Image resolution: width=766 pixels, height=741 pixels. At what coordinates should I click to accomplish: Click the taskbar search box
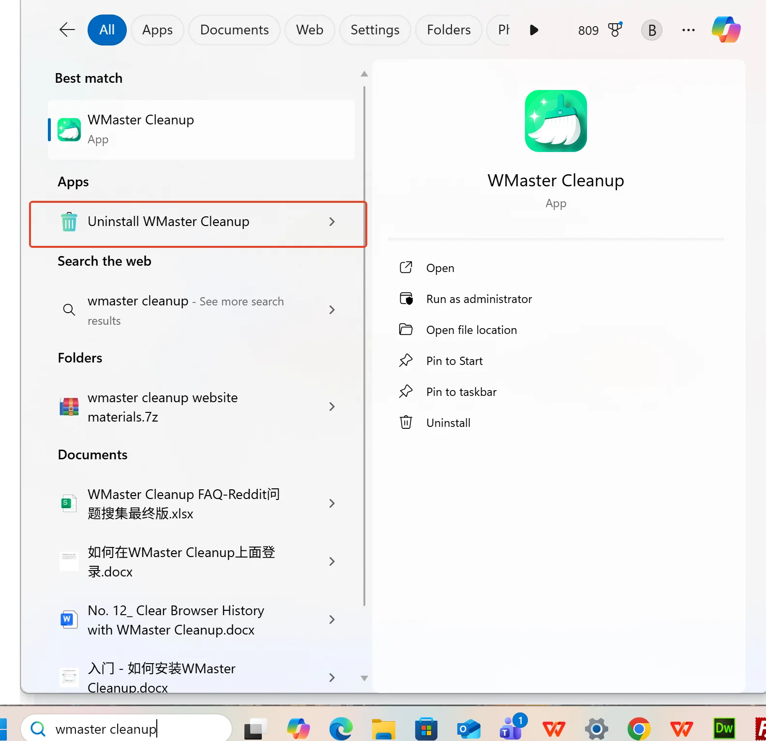pos(127,728)
